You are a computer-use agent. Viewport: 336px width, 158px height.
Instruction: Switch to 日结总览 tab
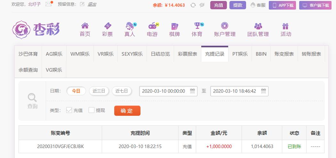(160, 54)
